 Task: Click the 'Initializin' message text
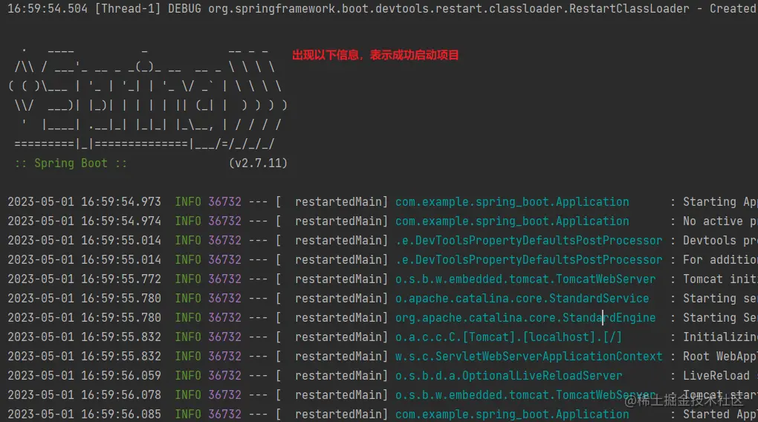tap(720, 337)
